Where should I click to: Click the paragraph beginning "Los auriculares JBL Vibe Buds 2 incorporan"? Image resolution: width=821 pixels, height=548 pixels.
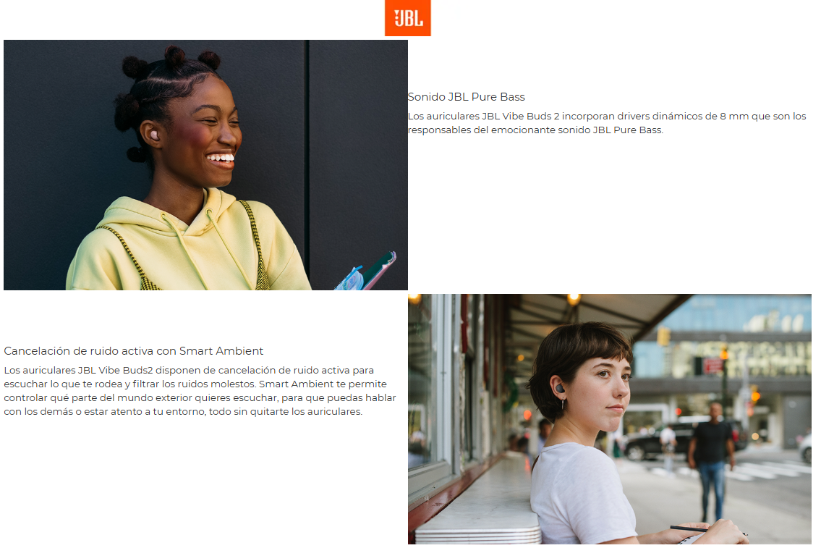(x=607, y=123)
